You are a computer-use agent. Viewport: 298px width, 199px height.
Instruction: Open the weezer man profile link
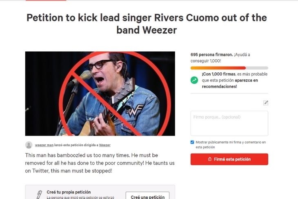[44, 145]
